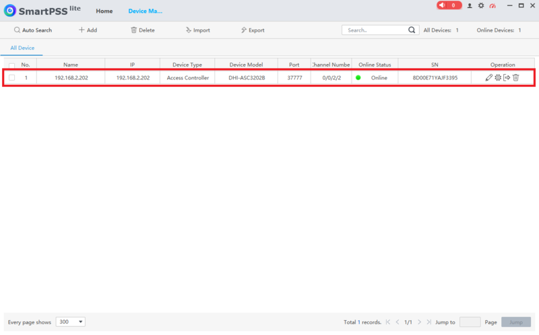539x335 pixels.
Task: Open system settings gear in title bar
Action: (x=481, y=5)
